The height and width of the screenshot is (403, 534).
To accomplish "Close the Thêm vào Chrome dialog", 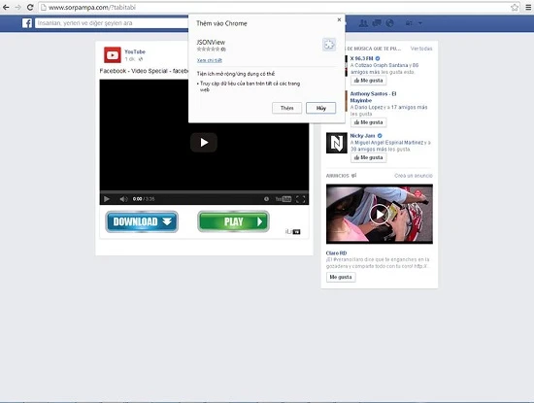I will 339,19.
